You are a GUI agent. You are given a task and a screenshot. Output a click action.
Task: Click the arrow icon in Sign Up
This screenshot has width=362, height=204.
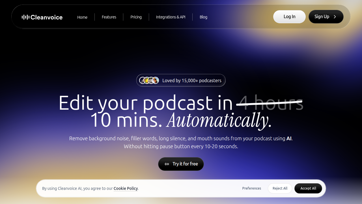coord(335,17)
